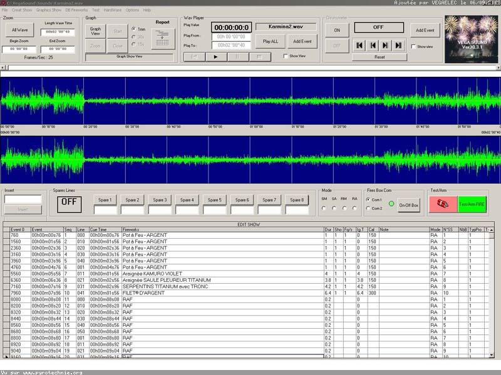Click the Chronometre skip-to-end icon

coord(397,45)
